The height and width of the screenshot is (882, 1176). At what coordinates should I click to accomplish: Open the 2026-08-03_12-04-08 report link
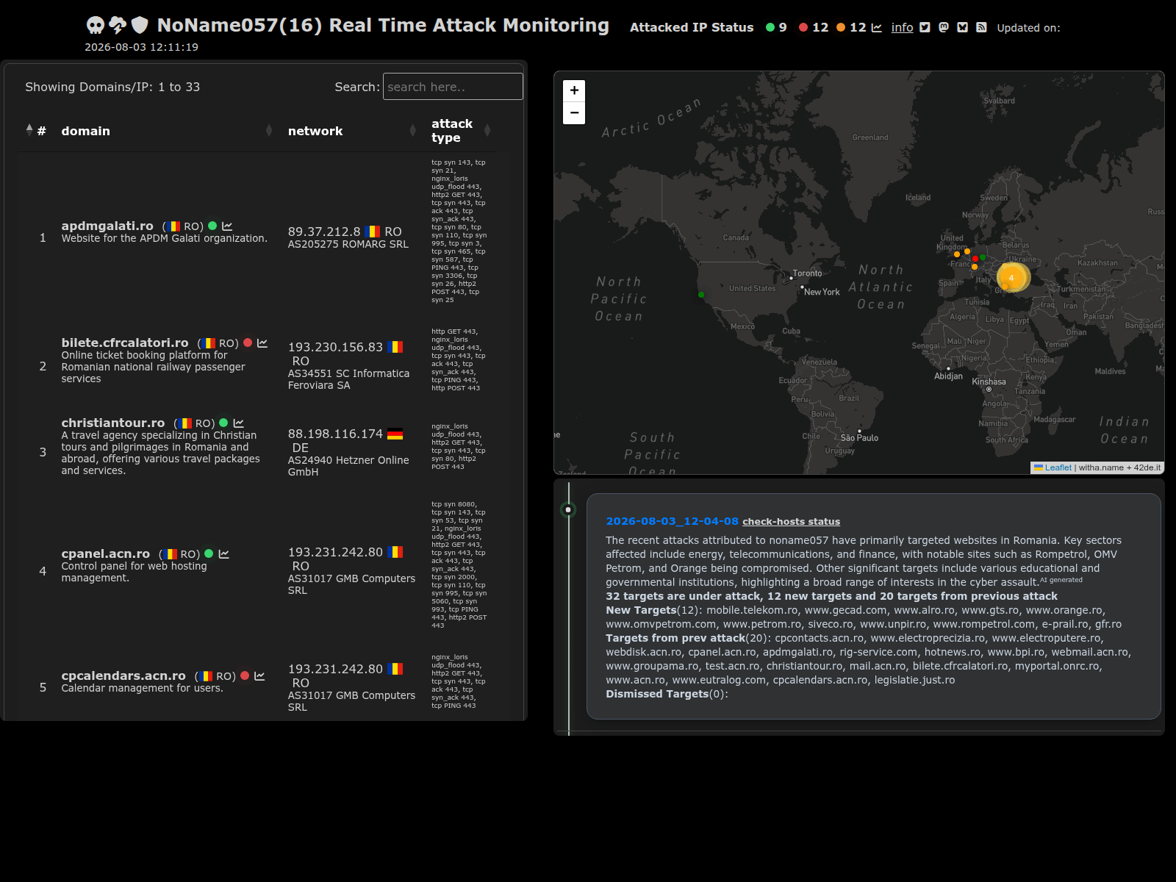[x=672, y=521]
